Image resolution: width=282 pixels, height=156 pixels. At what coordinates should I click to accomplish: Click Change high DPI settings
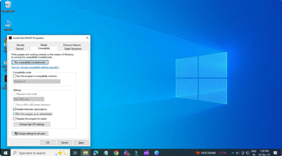(32, 124)
